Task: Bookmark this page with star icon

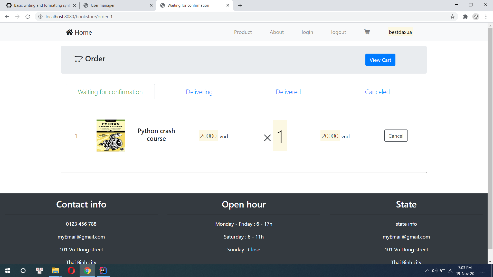Action: [x=452, y=17]
